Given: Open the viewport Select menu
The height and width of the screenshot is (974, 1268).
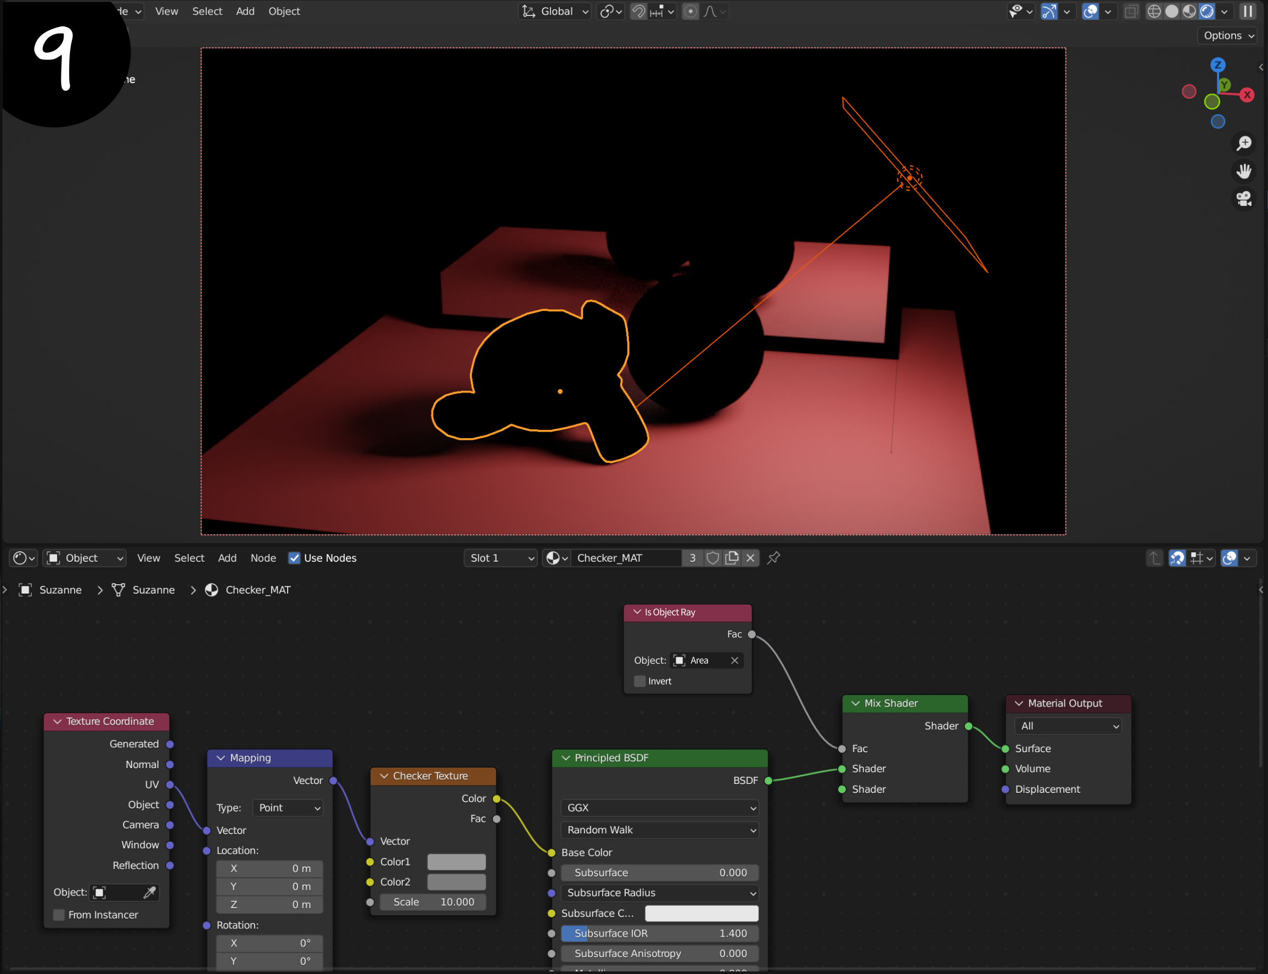Looking at the screenshot, I should coord(207,12).
